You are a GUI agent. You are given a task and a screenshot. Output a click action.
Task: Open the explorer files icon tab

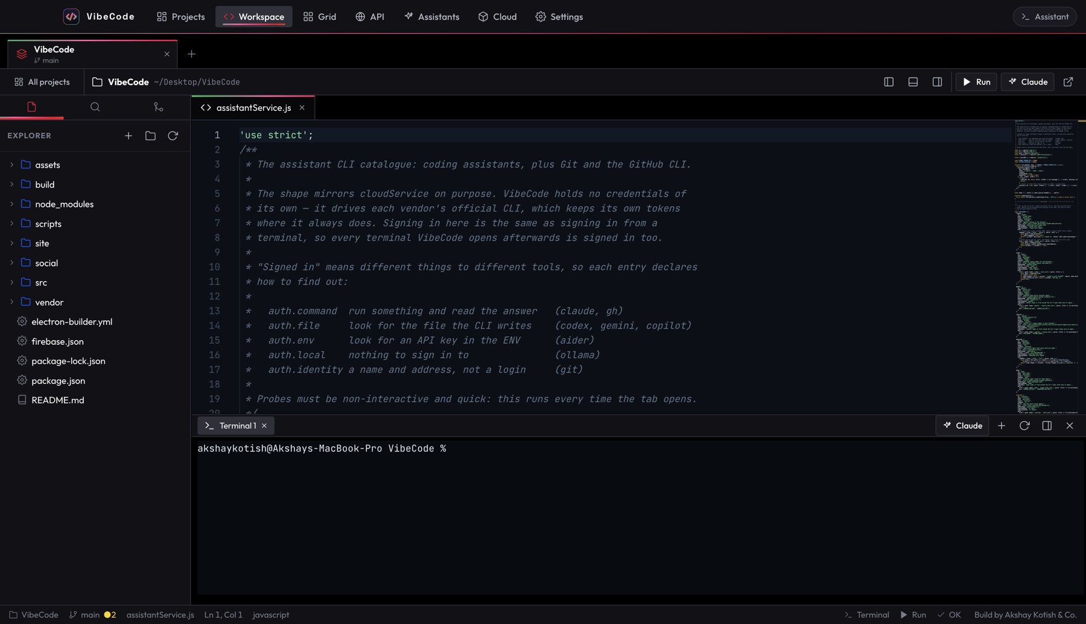[31, 107]
